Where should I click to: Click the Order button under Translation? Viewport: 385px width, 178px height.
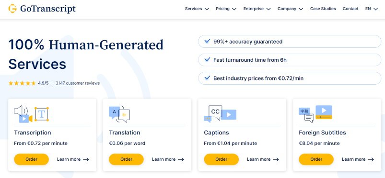click(x=126, y=159)
